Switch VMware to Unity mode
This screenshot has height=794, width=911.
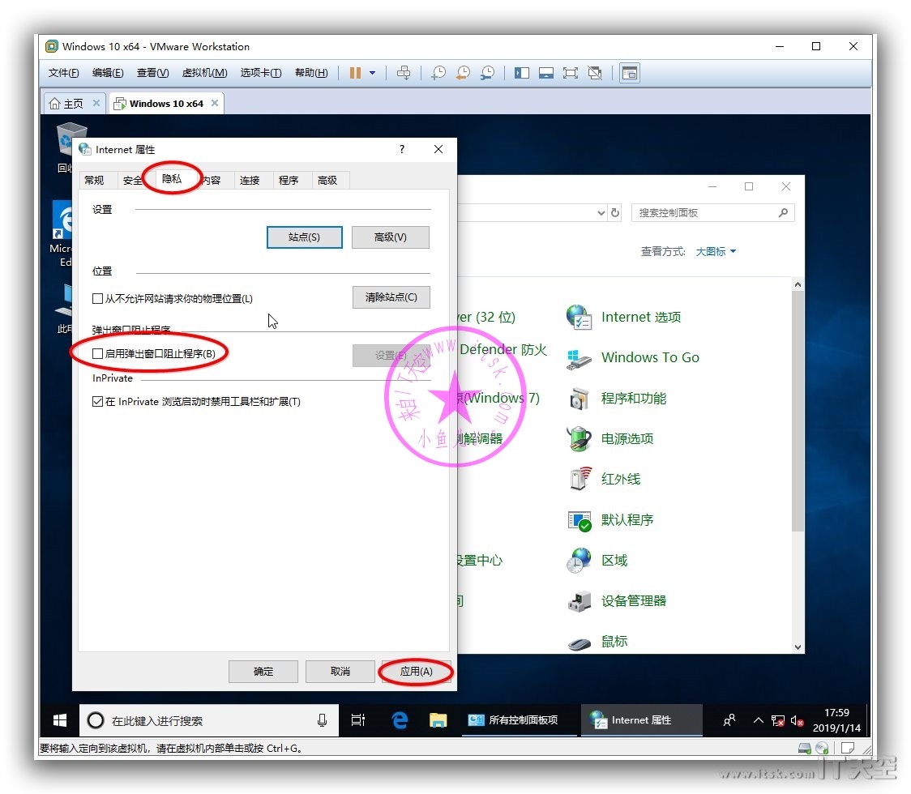tap(595, 73)
